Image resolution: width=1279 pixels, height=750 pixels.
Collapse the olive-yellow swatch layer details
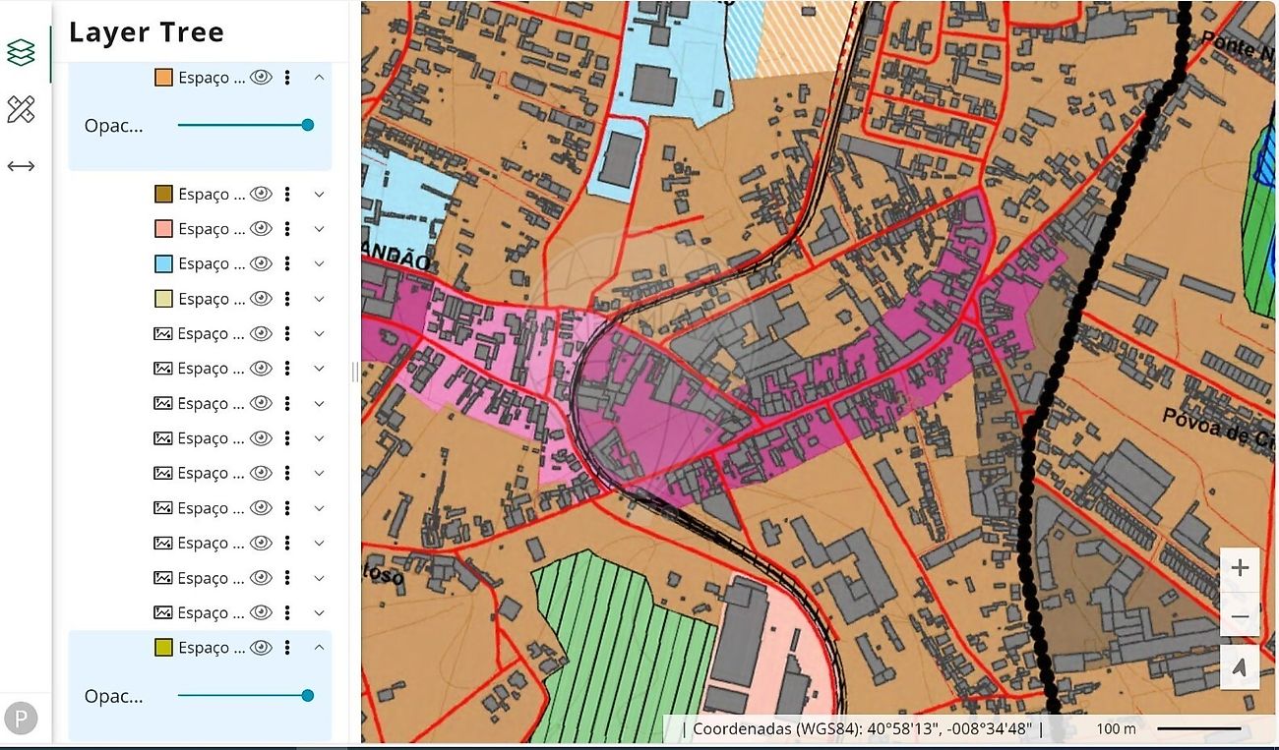point(319,648)
